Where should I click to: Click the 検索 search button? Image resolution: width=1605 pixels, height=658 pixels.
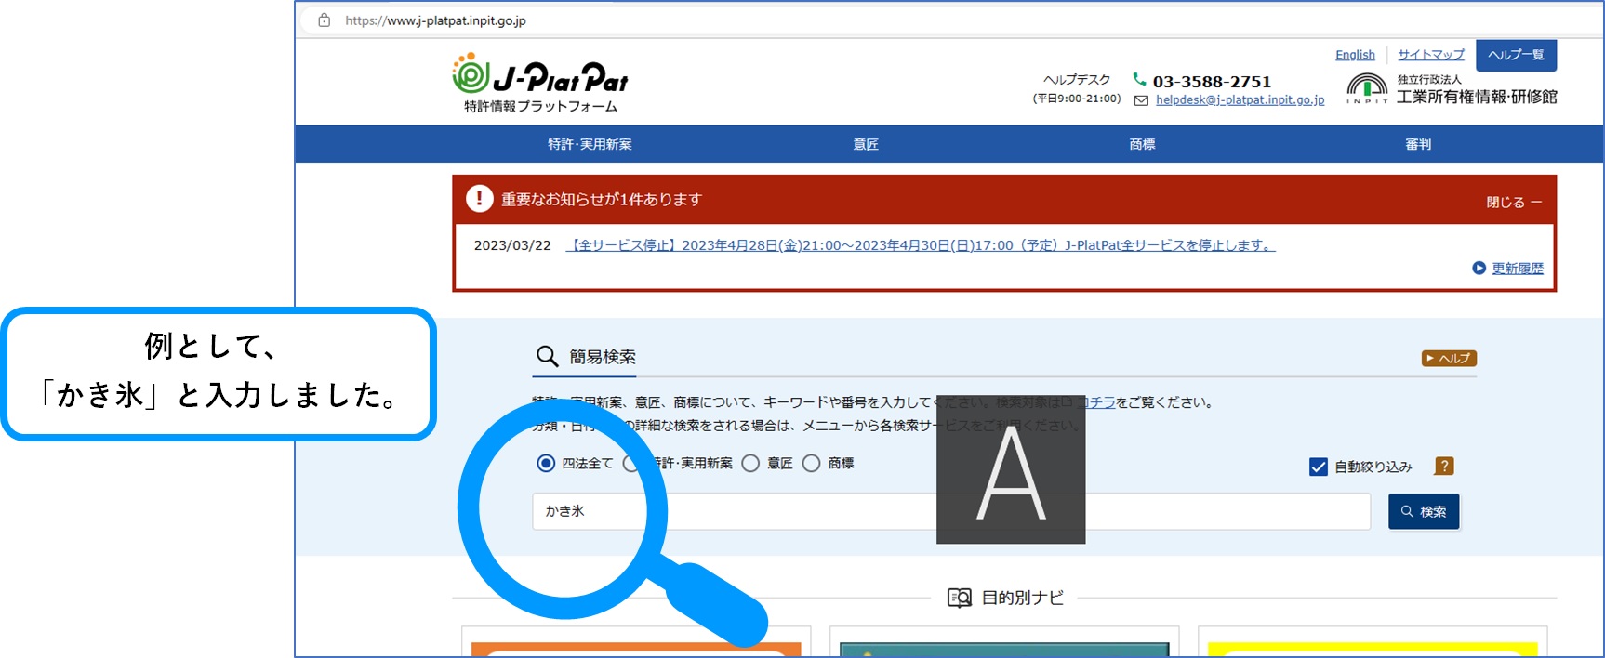pos(1424,511)
